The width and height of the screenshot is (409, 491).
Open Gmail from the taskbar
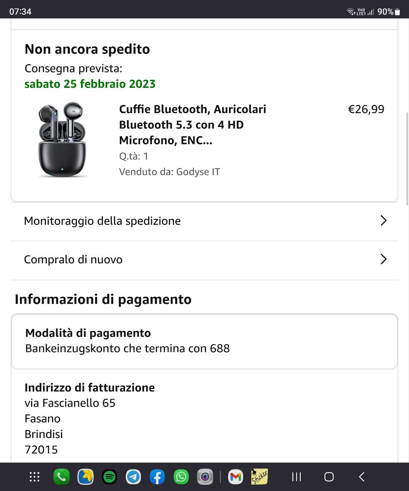pos(236,477)
